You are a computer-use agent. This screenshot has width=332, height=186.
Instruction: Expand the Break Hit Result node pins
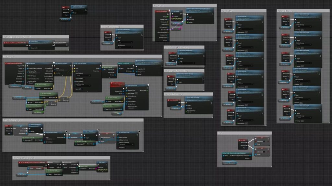click(109, 77)
